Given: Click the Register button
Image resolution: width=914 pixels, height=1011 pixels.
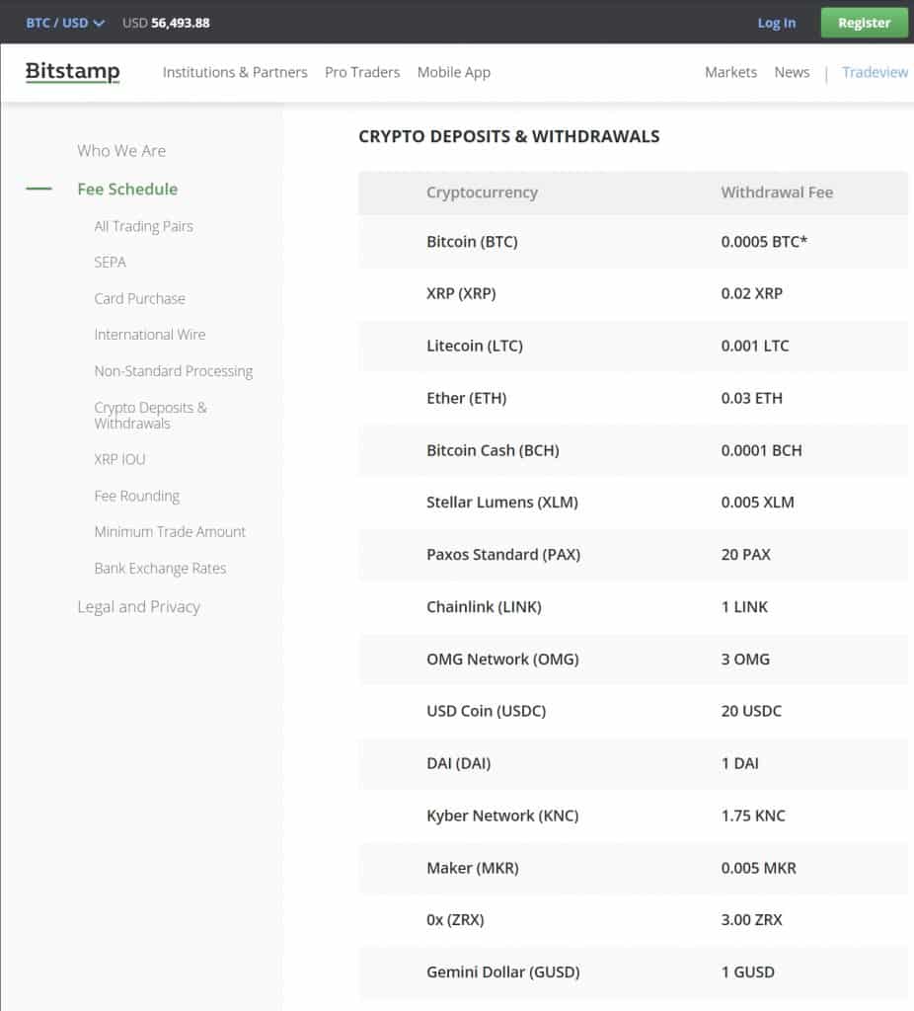Looking at the screenshot, I should (x=864, y=22).
